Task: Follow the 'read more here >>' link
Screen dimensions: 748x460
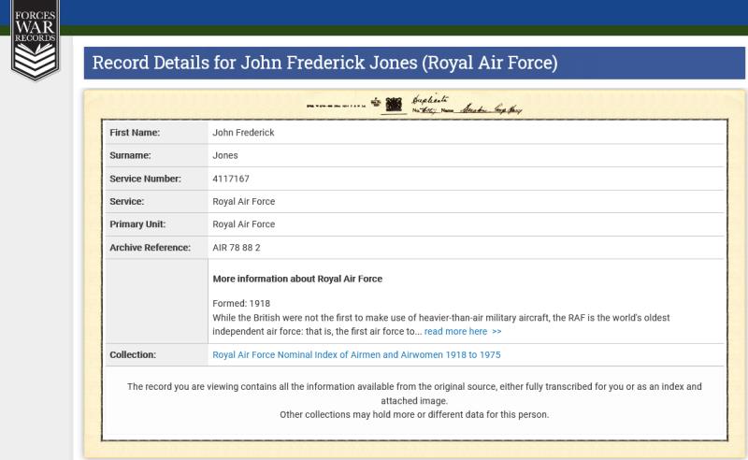Action: (462, 331)
